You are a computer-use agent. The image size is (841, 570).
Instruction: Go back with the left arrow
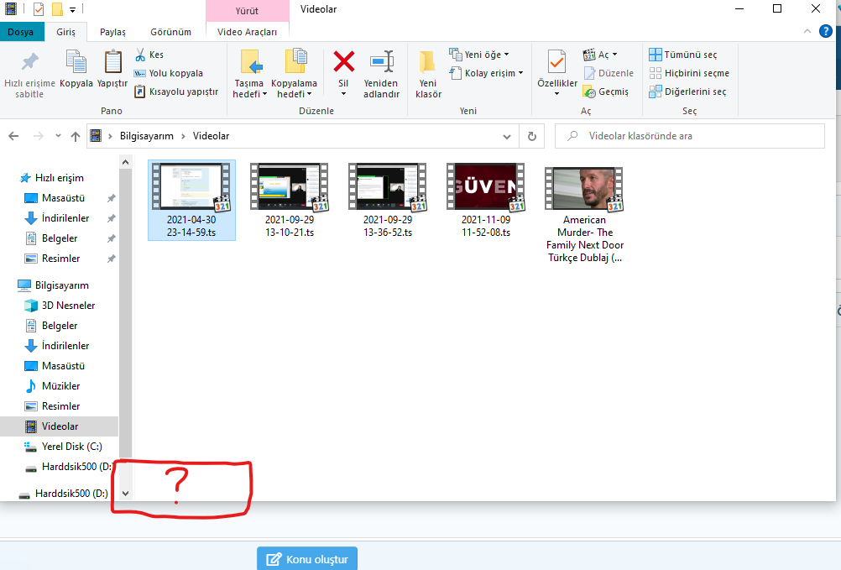coord(14,136)
